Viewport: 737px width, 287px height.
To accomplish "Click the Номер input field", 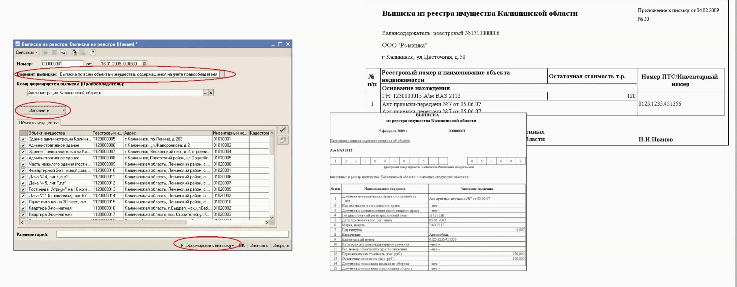I will (x=62, y=63).
